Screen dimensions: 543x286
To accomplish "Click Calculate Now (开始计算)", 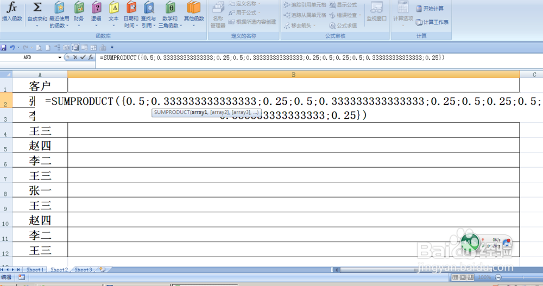I will (x=430, y=8).
